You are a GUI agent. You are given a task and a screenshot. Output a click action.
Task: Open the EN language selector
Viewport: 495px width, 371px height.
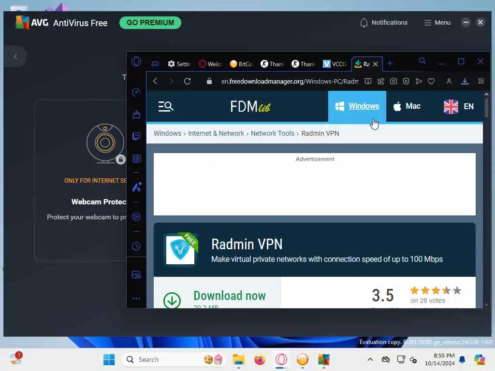point(458,106)
